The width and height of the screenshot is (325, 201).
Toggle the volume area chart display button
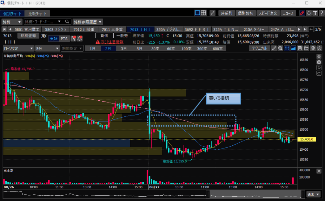[x=293, y=48]
